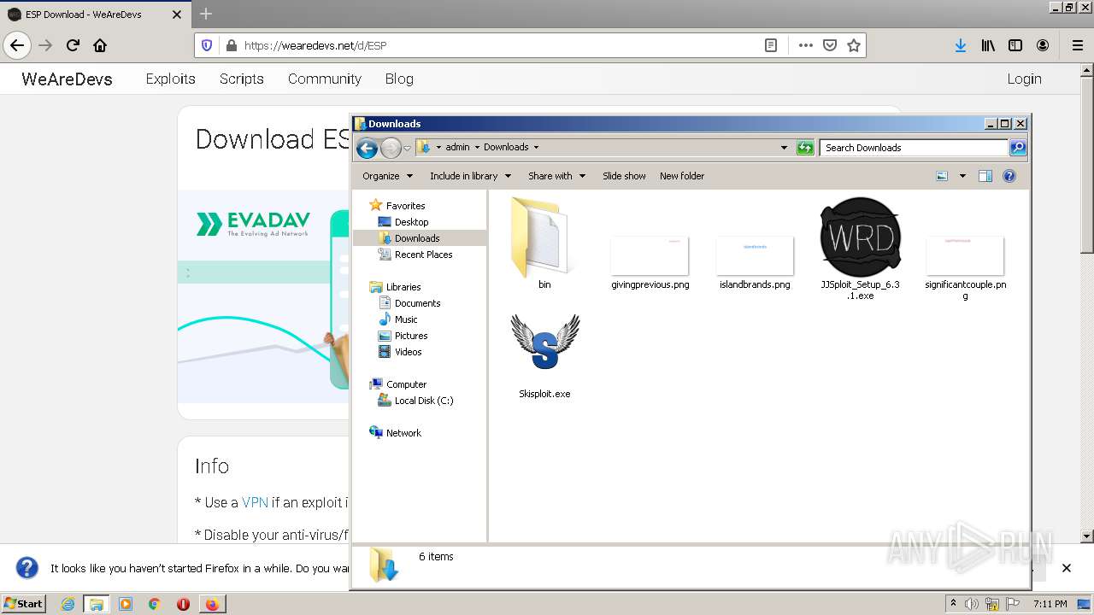Save page to Pocket
1094x615 pixels.
[829, 45]
